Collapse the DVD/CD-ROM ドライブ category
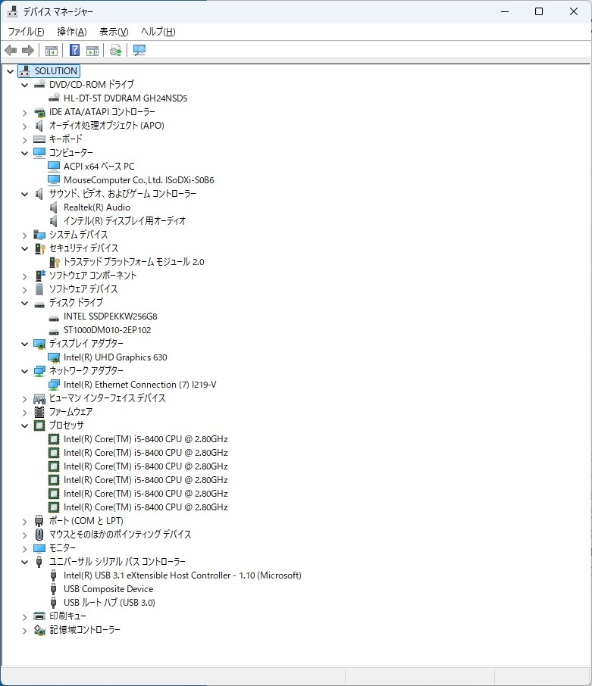The width and height of the screenshot is (592, 686). (24, 85)
